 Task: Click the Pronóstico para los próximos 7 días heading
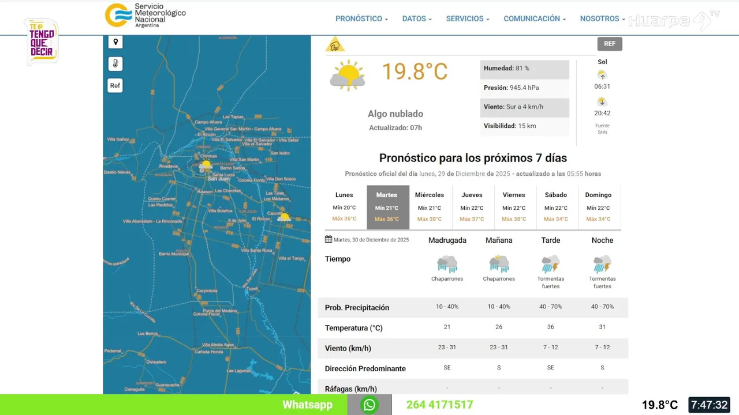pyautogui.click(x=473, y=158)
